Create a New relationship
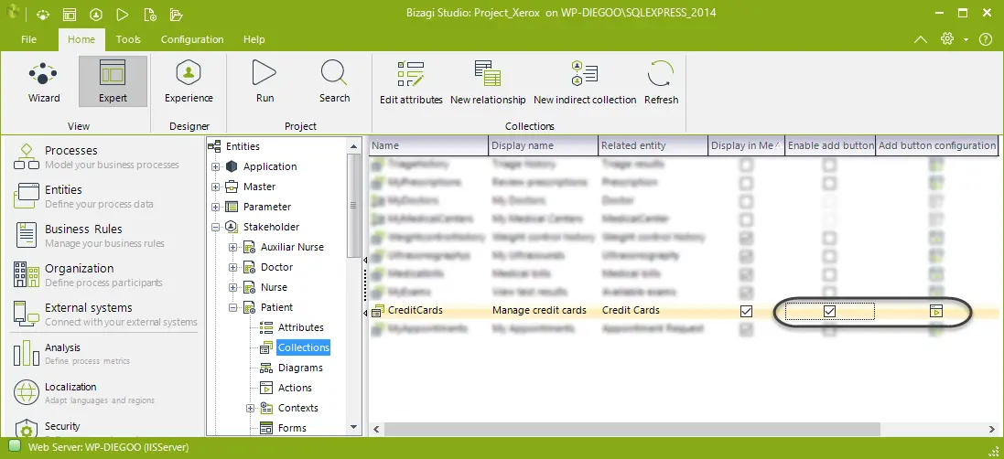 tap(488, 83)
